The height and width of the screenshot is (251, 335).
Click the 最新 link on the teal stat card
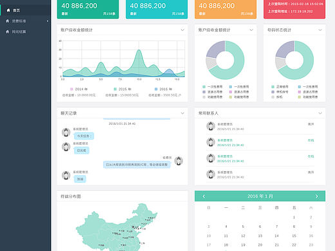click(133, 14)
